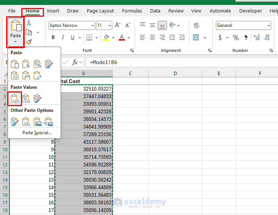Click the Copy icon
The height and width of the screenshot is (215, 278).
point(29,33)
